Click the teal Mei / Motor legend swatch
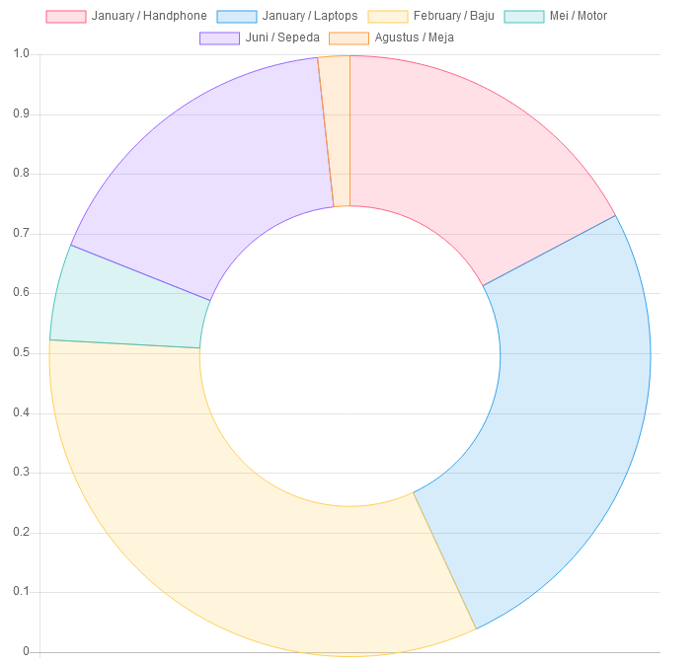 click(524, 17)
